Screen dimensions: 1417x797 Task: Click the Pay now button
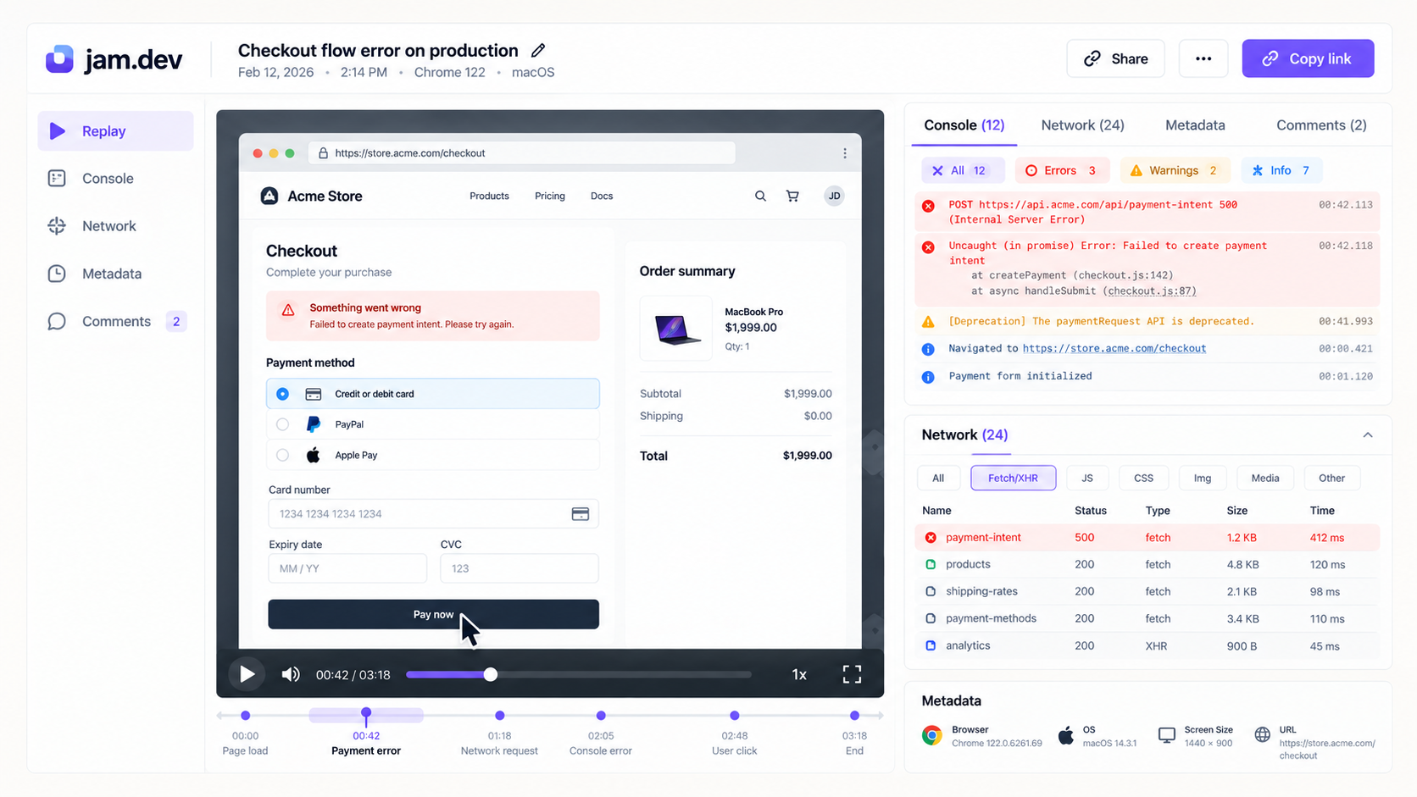click(433, 614)
